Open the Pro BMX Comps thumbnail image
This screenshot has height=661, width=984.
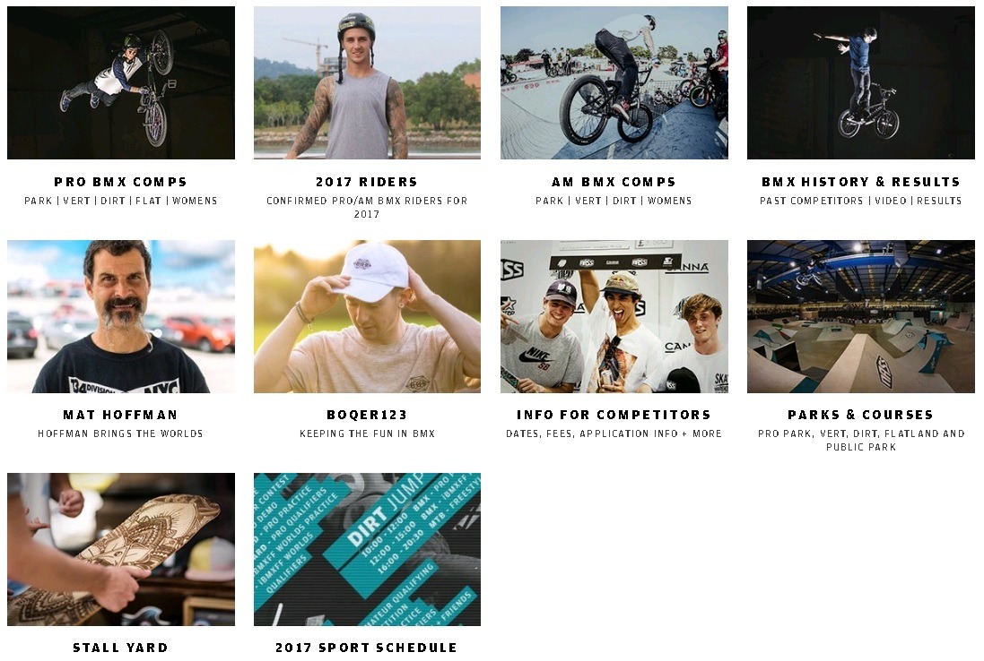tap(121, 82)
